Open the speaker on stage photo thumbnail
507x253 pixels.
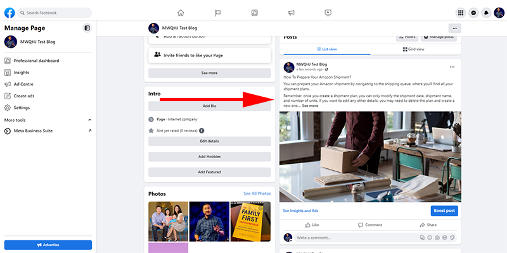point(209,222)
